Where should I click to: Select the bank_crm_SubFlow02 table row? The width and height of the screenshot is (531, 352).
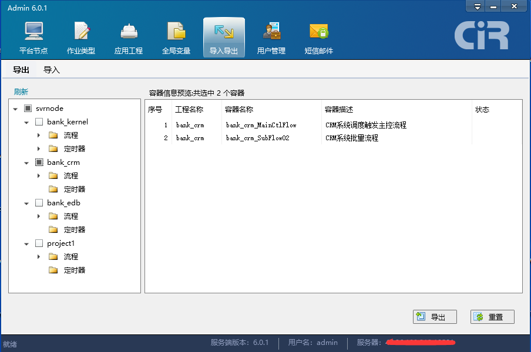pyautogui.click(x=334, y=138)
